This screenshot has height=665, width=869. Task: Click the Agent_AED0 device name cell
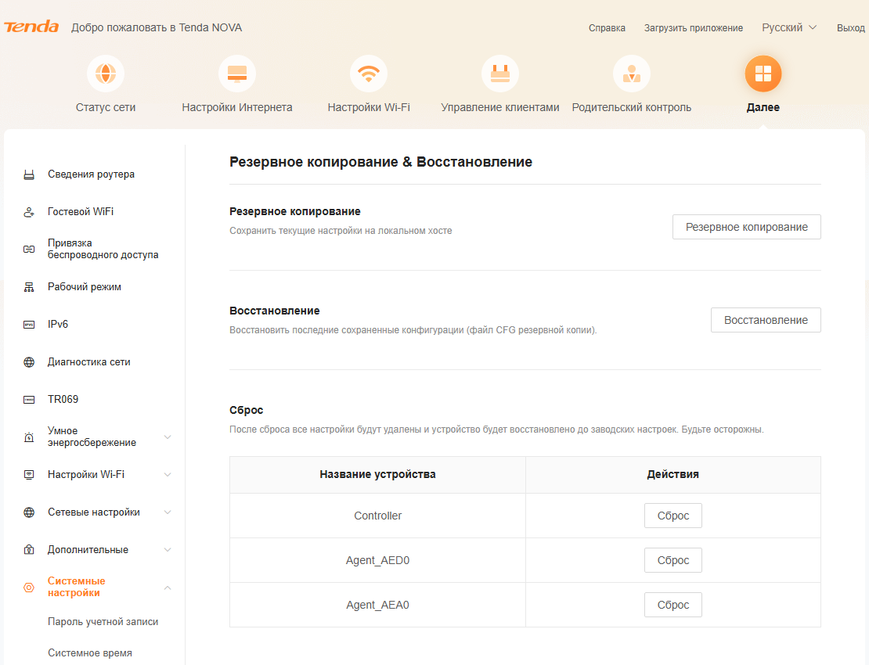coord(377,560)
